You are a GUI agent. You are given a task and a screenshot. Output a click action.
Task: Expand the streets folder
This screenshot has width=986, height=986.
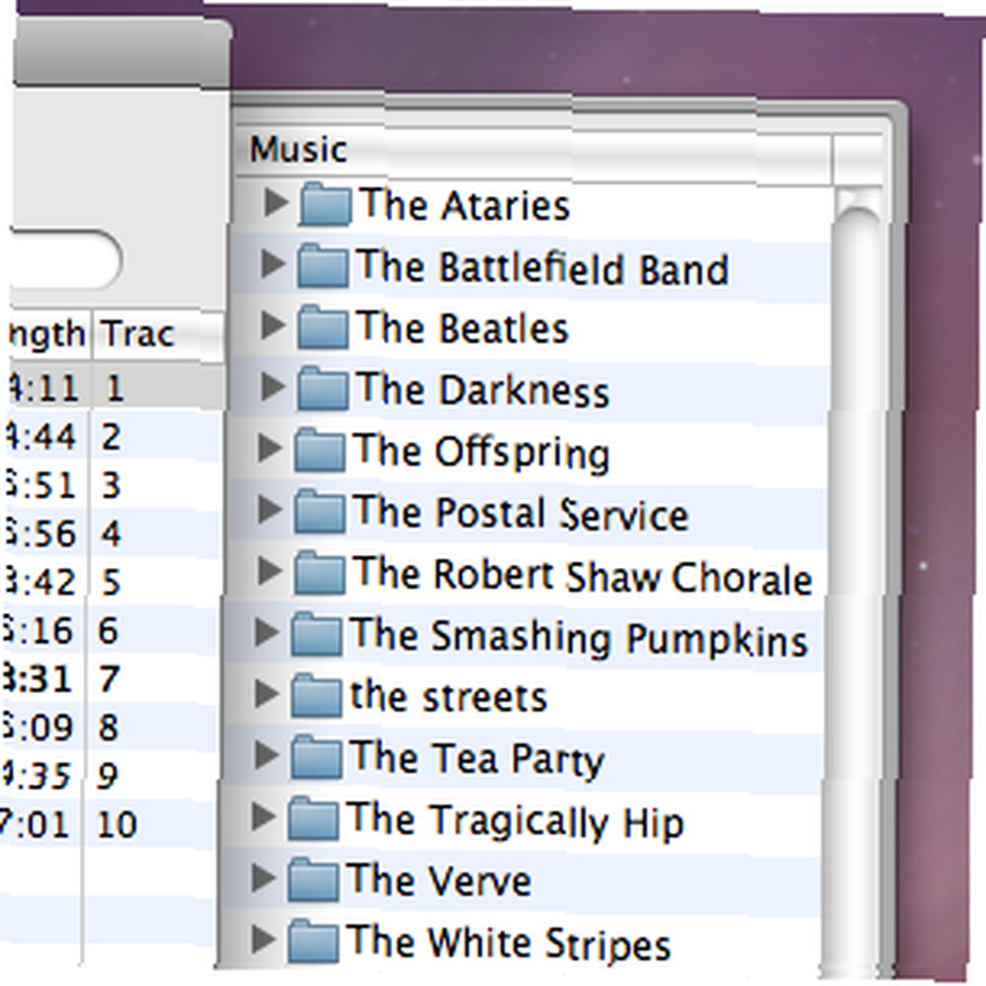pyautogui.click(x=266, y=693)
